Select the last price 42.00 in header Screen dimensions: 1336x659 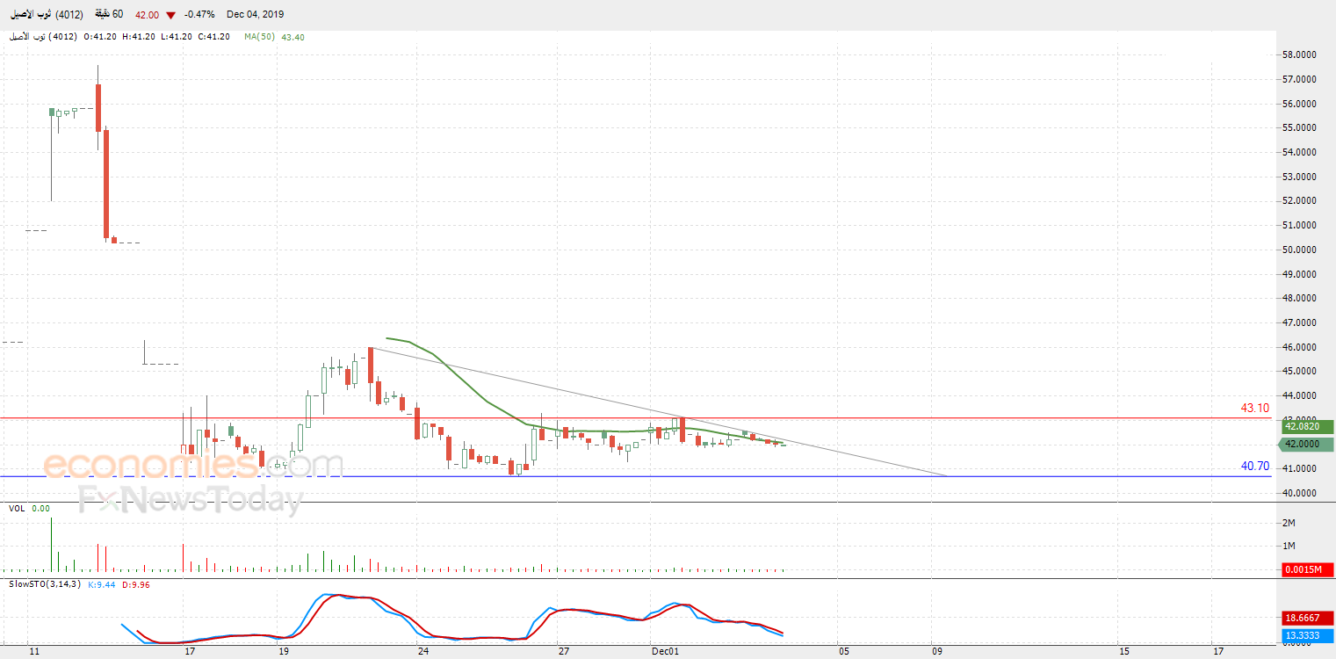coord(147,15)
